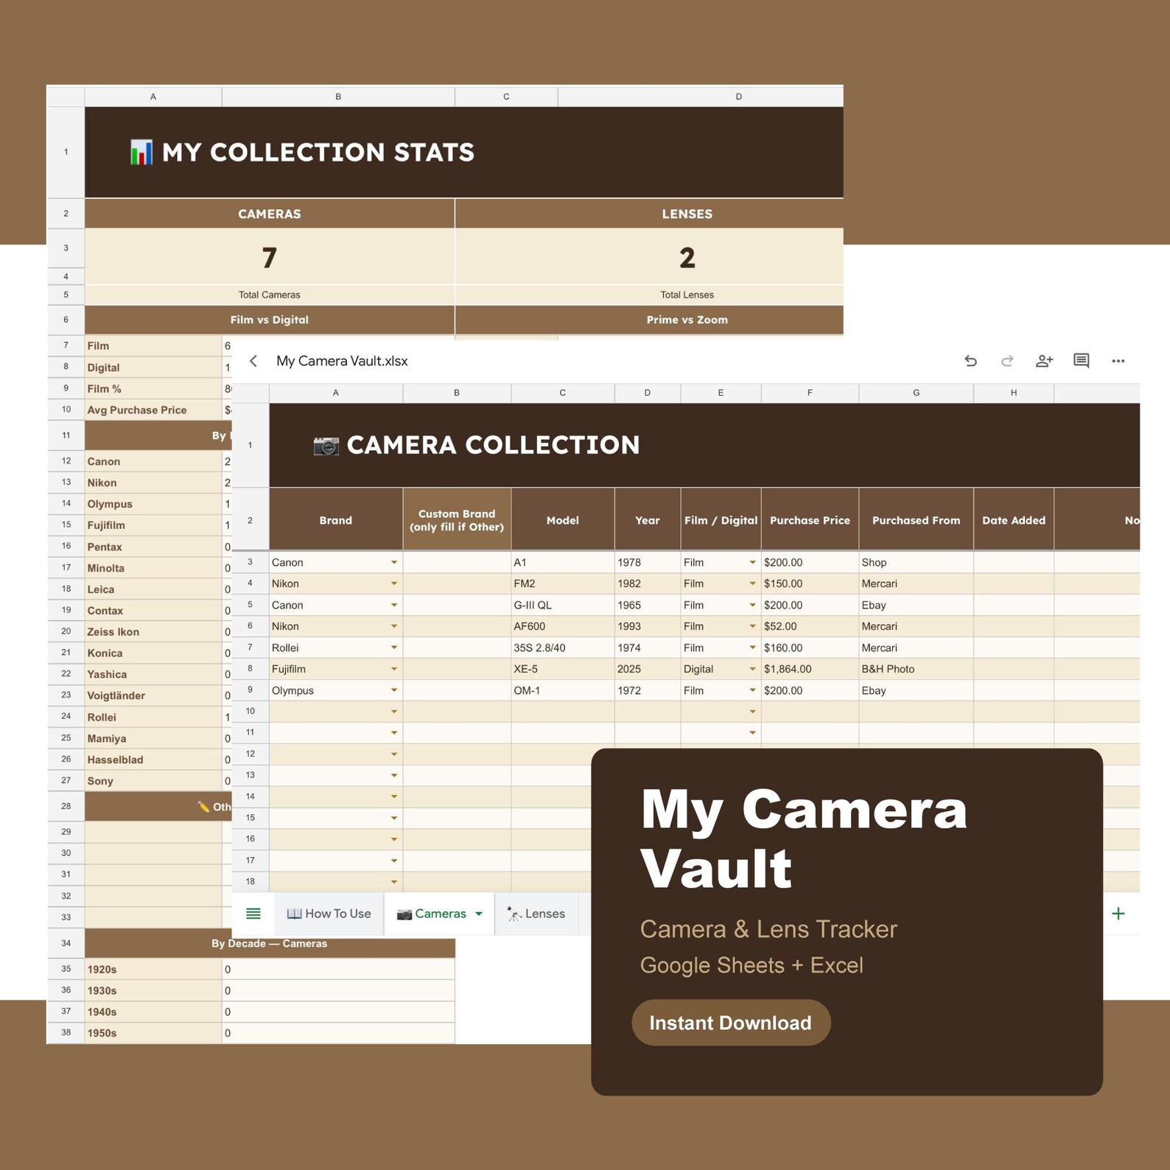Click the 'Total Lenses' label
Screen dimensions: 1170x1170
(687, 295)
